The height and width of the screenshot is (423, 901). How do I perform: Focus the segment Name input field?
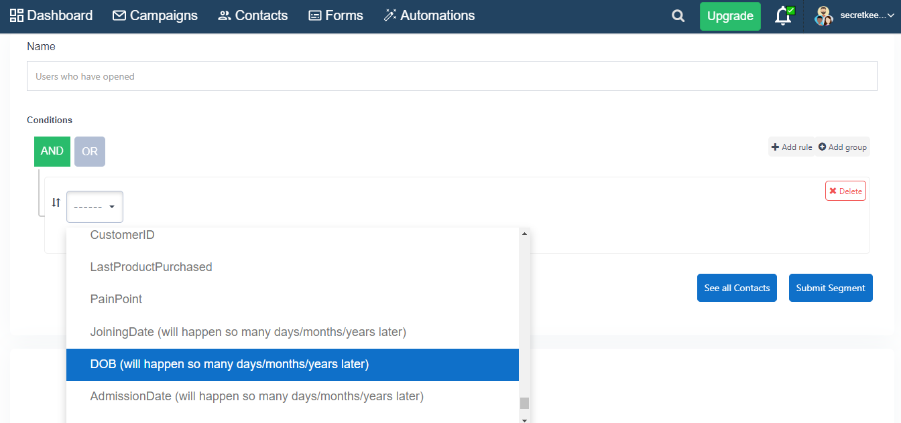tap(452, 76)
